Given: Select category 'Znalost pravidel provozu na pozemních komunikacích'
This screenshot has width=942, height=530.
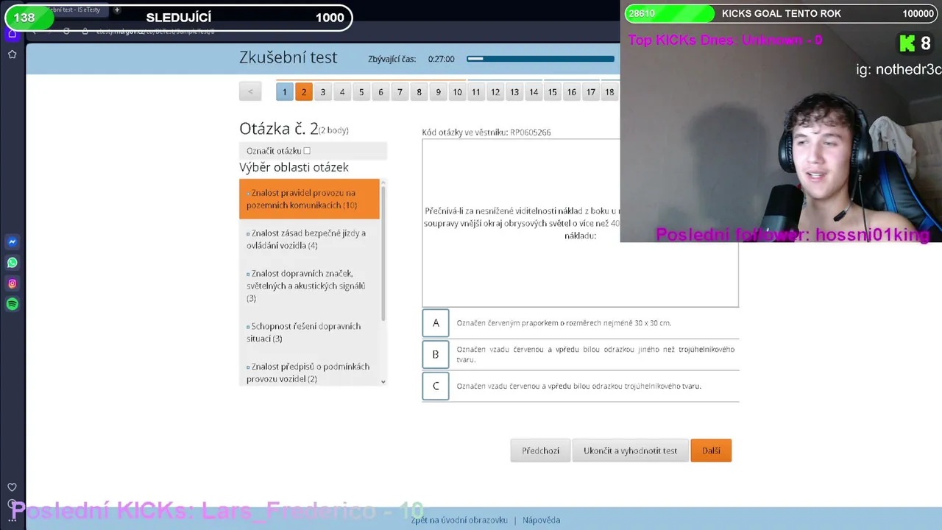Looking at the screenshot, I should 309,199.
